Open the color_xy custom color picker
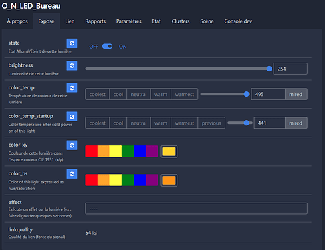Screen dimensions: 325x250 click(x=169, y=151)
